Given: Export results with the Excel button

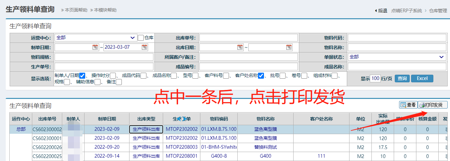Looking at the screenshot, I should 422,78.
